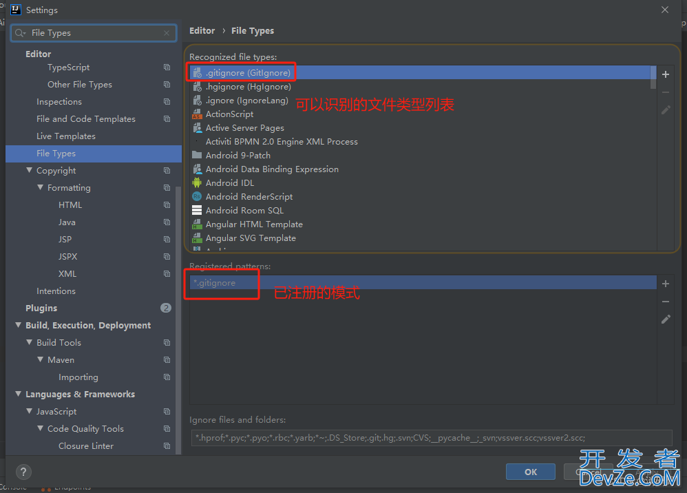Select .gitignore (GitIgnore) file type
Image resolution: width=687 pixels, height=493 pixels.
coord(421,73)
